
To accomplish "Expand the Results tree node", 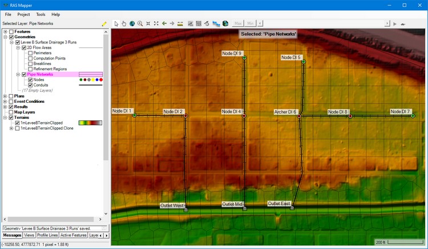I will (x=5, y=107).
